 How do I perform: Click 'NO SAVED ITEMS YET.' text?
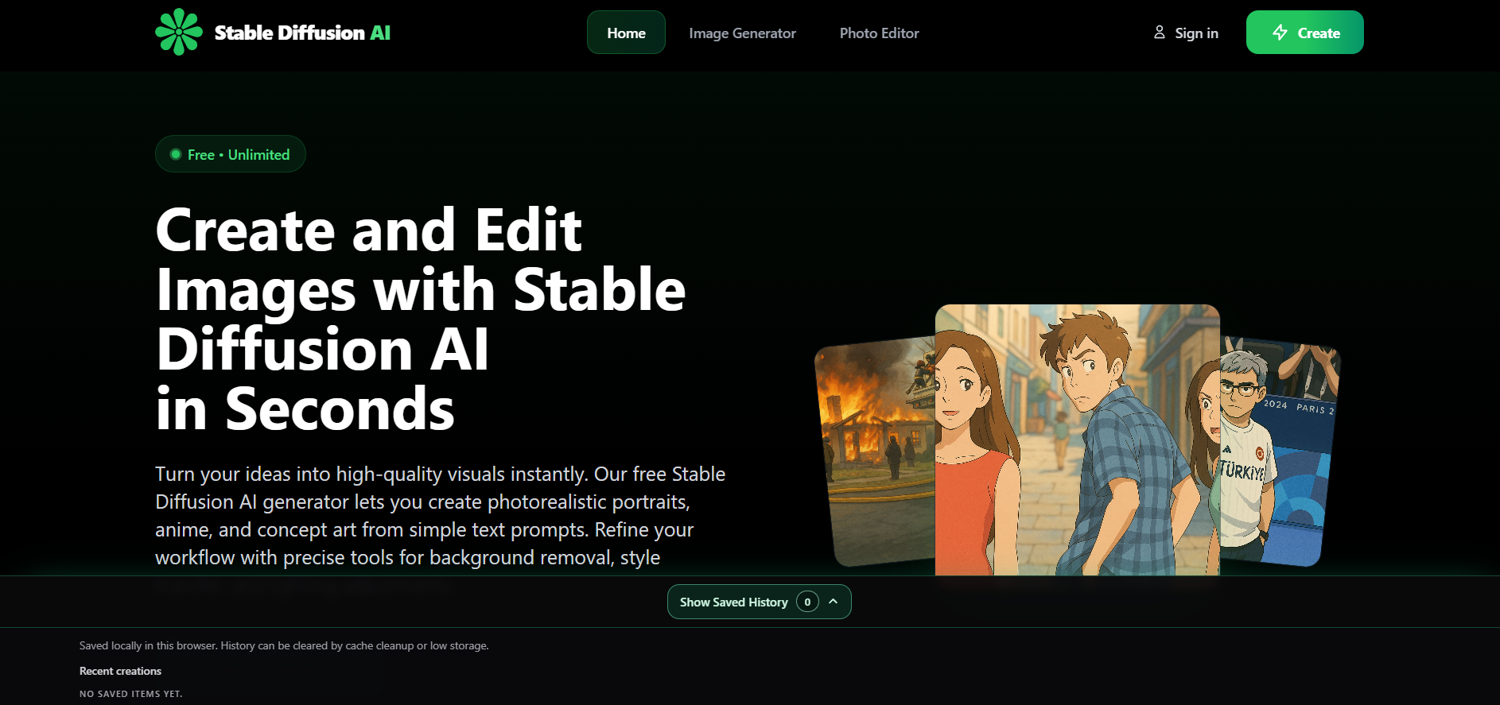pos(131,694)
